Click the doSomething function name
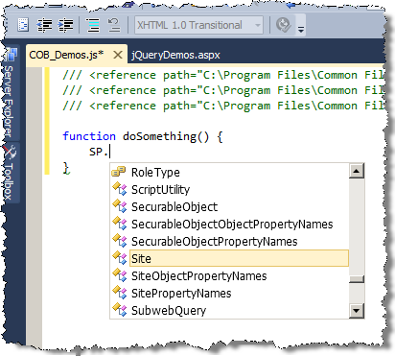 [x=160, y=136]
